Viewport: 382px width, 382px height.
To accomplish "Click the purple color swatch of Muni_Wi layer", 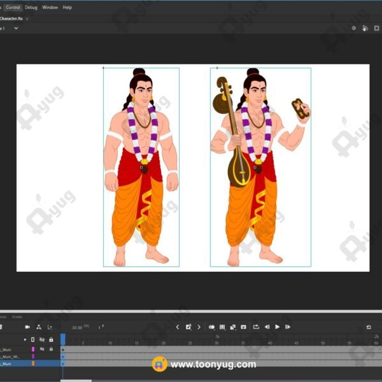I will point(33,356).
